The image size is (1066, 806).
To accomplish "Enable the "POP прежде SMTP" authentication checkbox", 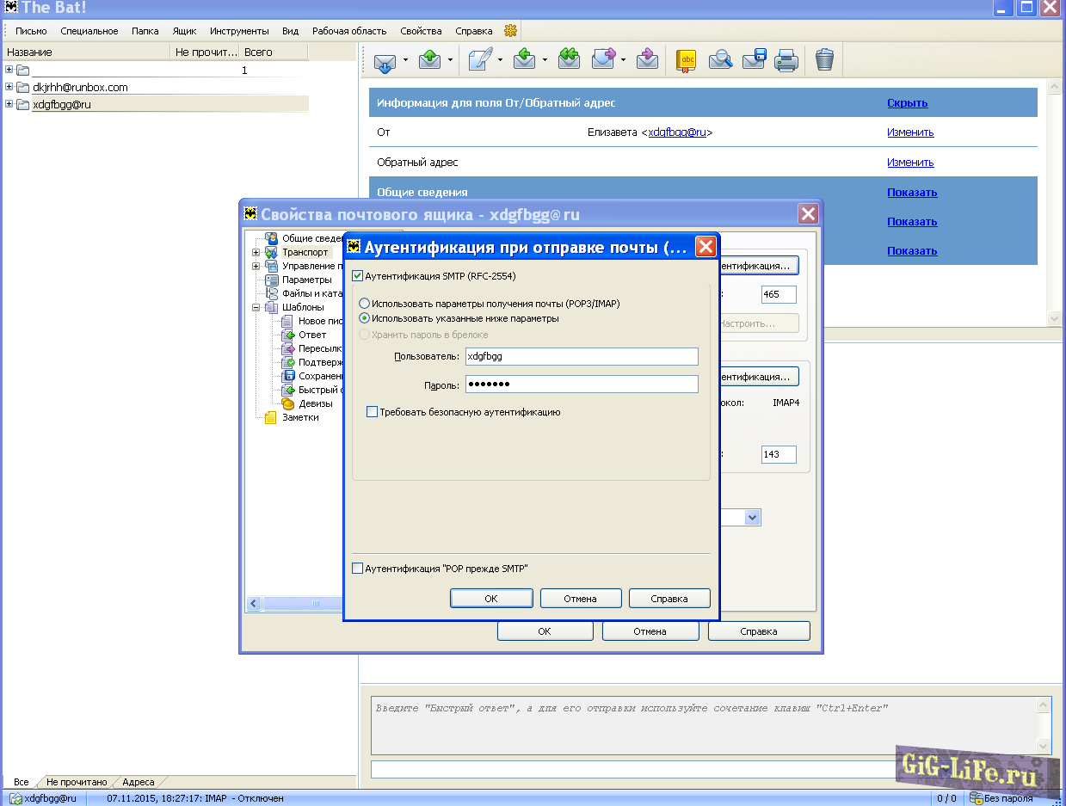I will (x=358, y=569).
